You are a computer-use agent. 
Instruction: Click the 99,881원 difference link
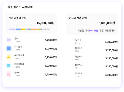(93, 31)
